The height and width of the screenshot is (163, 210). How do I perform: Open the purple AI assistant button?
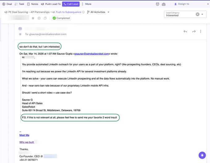point(202,155)
